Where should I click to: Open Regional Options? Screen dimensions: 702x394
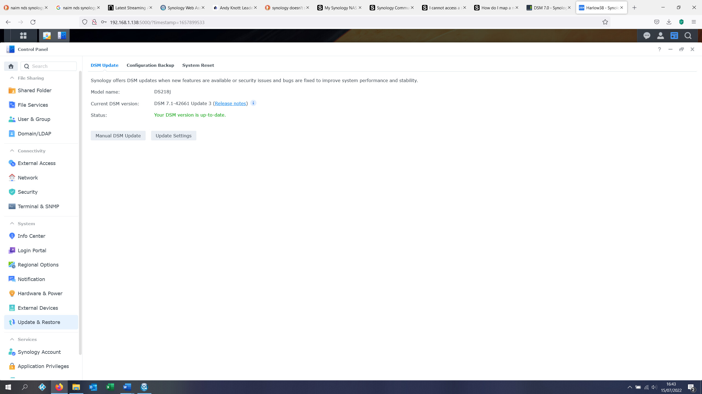pyautogui.click(x=41, y=265)
